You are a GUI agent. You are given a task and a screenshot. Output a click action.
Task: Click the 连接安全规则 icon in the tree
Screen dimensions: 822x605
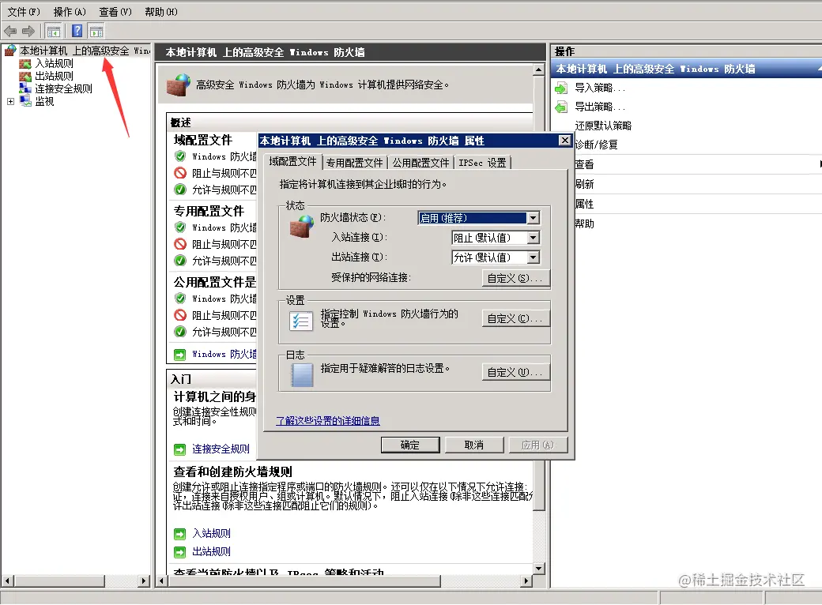(25, 88)
